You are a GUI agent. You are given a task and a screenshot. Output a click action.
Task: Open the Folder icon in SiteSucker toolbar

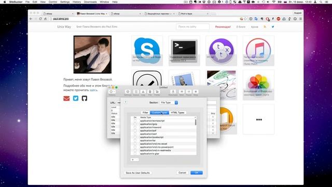click(157, 91)
